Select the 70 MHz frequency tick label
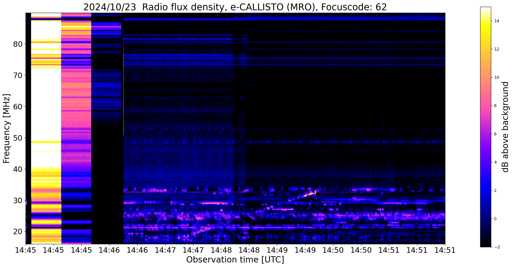Image resolution: width=513 pixels, height=267 pixels. click(18, 76)
